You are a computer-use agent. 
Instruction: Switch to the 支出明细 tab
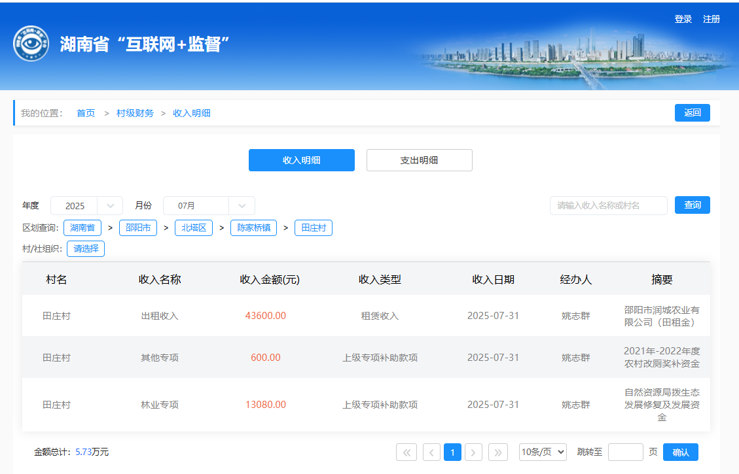point(419,160)
